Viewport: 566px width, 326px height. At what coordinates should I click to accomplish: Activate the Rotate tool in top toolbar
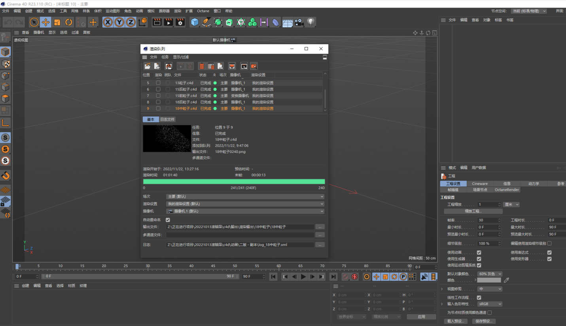pyautogui.click(x=69, y=23)
